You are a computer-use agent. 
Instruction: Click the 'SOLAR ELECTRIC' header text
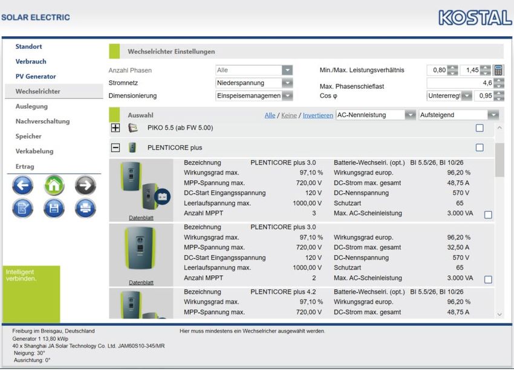(x=36, y=18)
